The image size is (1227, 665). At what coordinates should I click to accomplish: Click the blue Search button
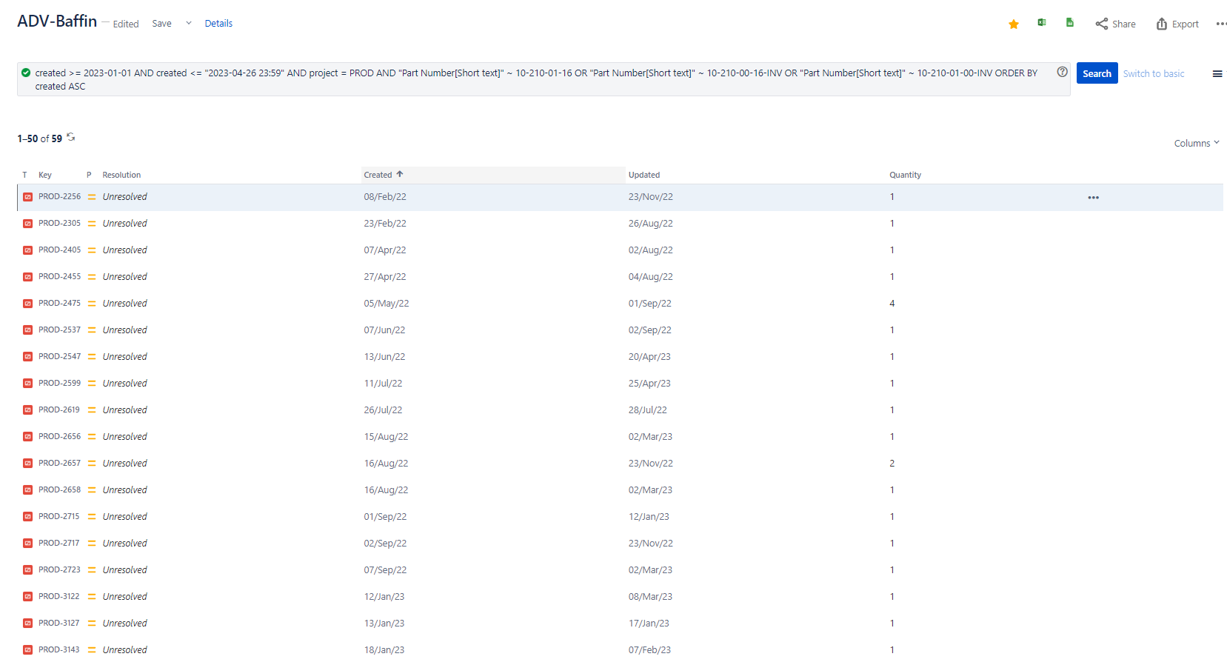[x=1097, y=73]
